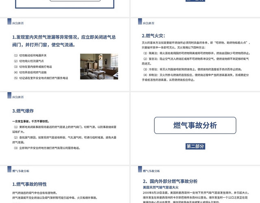Click the line '（5）切记请在室外安全地点拨打燃气服务电话'
This screenshot has height=203, width=260.
pyautogui.click(x=41, y=78)
